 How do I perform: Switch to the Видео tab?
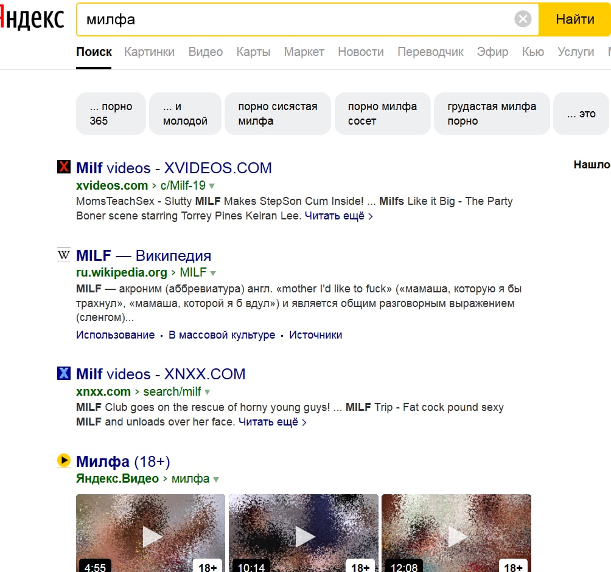205,52
